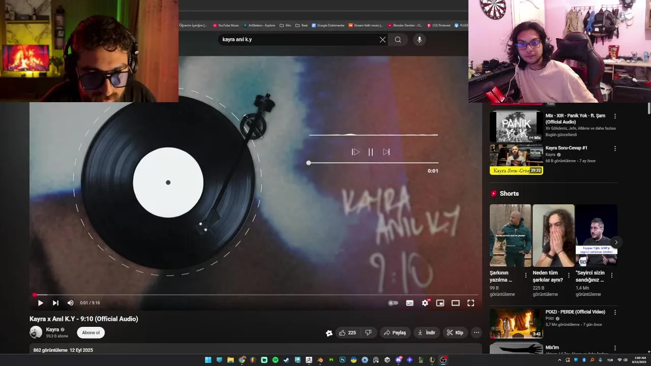Viewport: 651px width, 366px height.
Task: Open Steam from the taskbar
Action: point(286,360)
